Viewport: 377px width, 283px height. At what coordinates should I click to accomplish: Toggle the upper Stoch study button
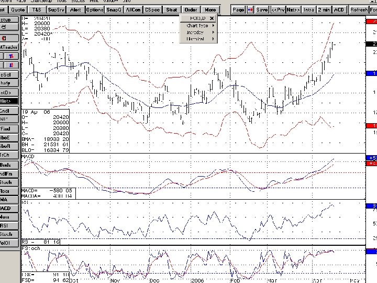(9, 182)
